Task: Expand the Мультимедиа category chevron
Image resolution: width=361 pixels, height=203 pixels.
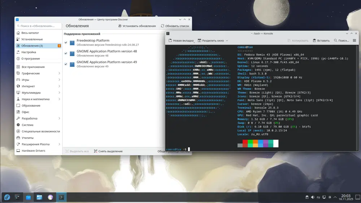Action: click(59, 92)
